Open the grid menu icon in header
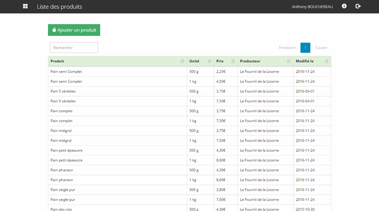This screenshot has height=211, width=379. click(x=25, y=7)
